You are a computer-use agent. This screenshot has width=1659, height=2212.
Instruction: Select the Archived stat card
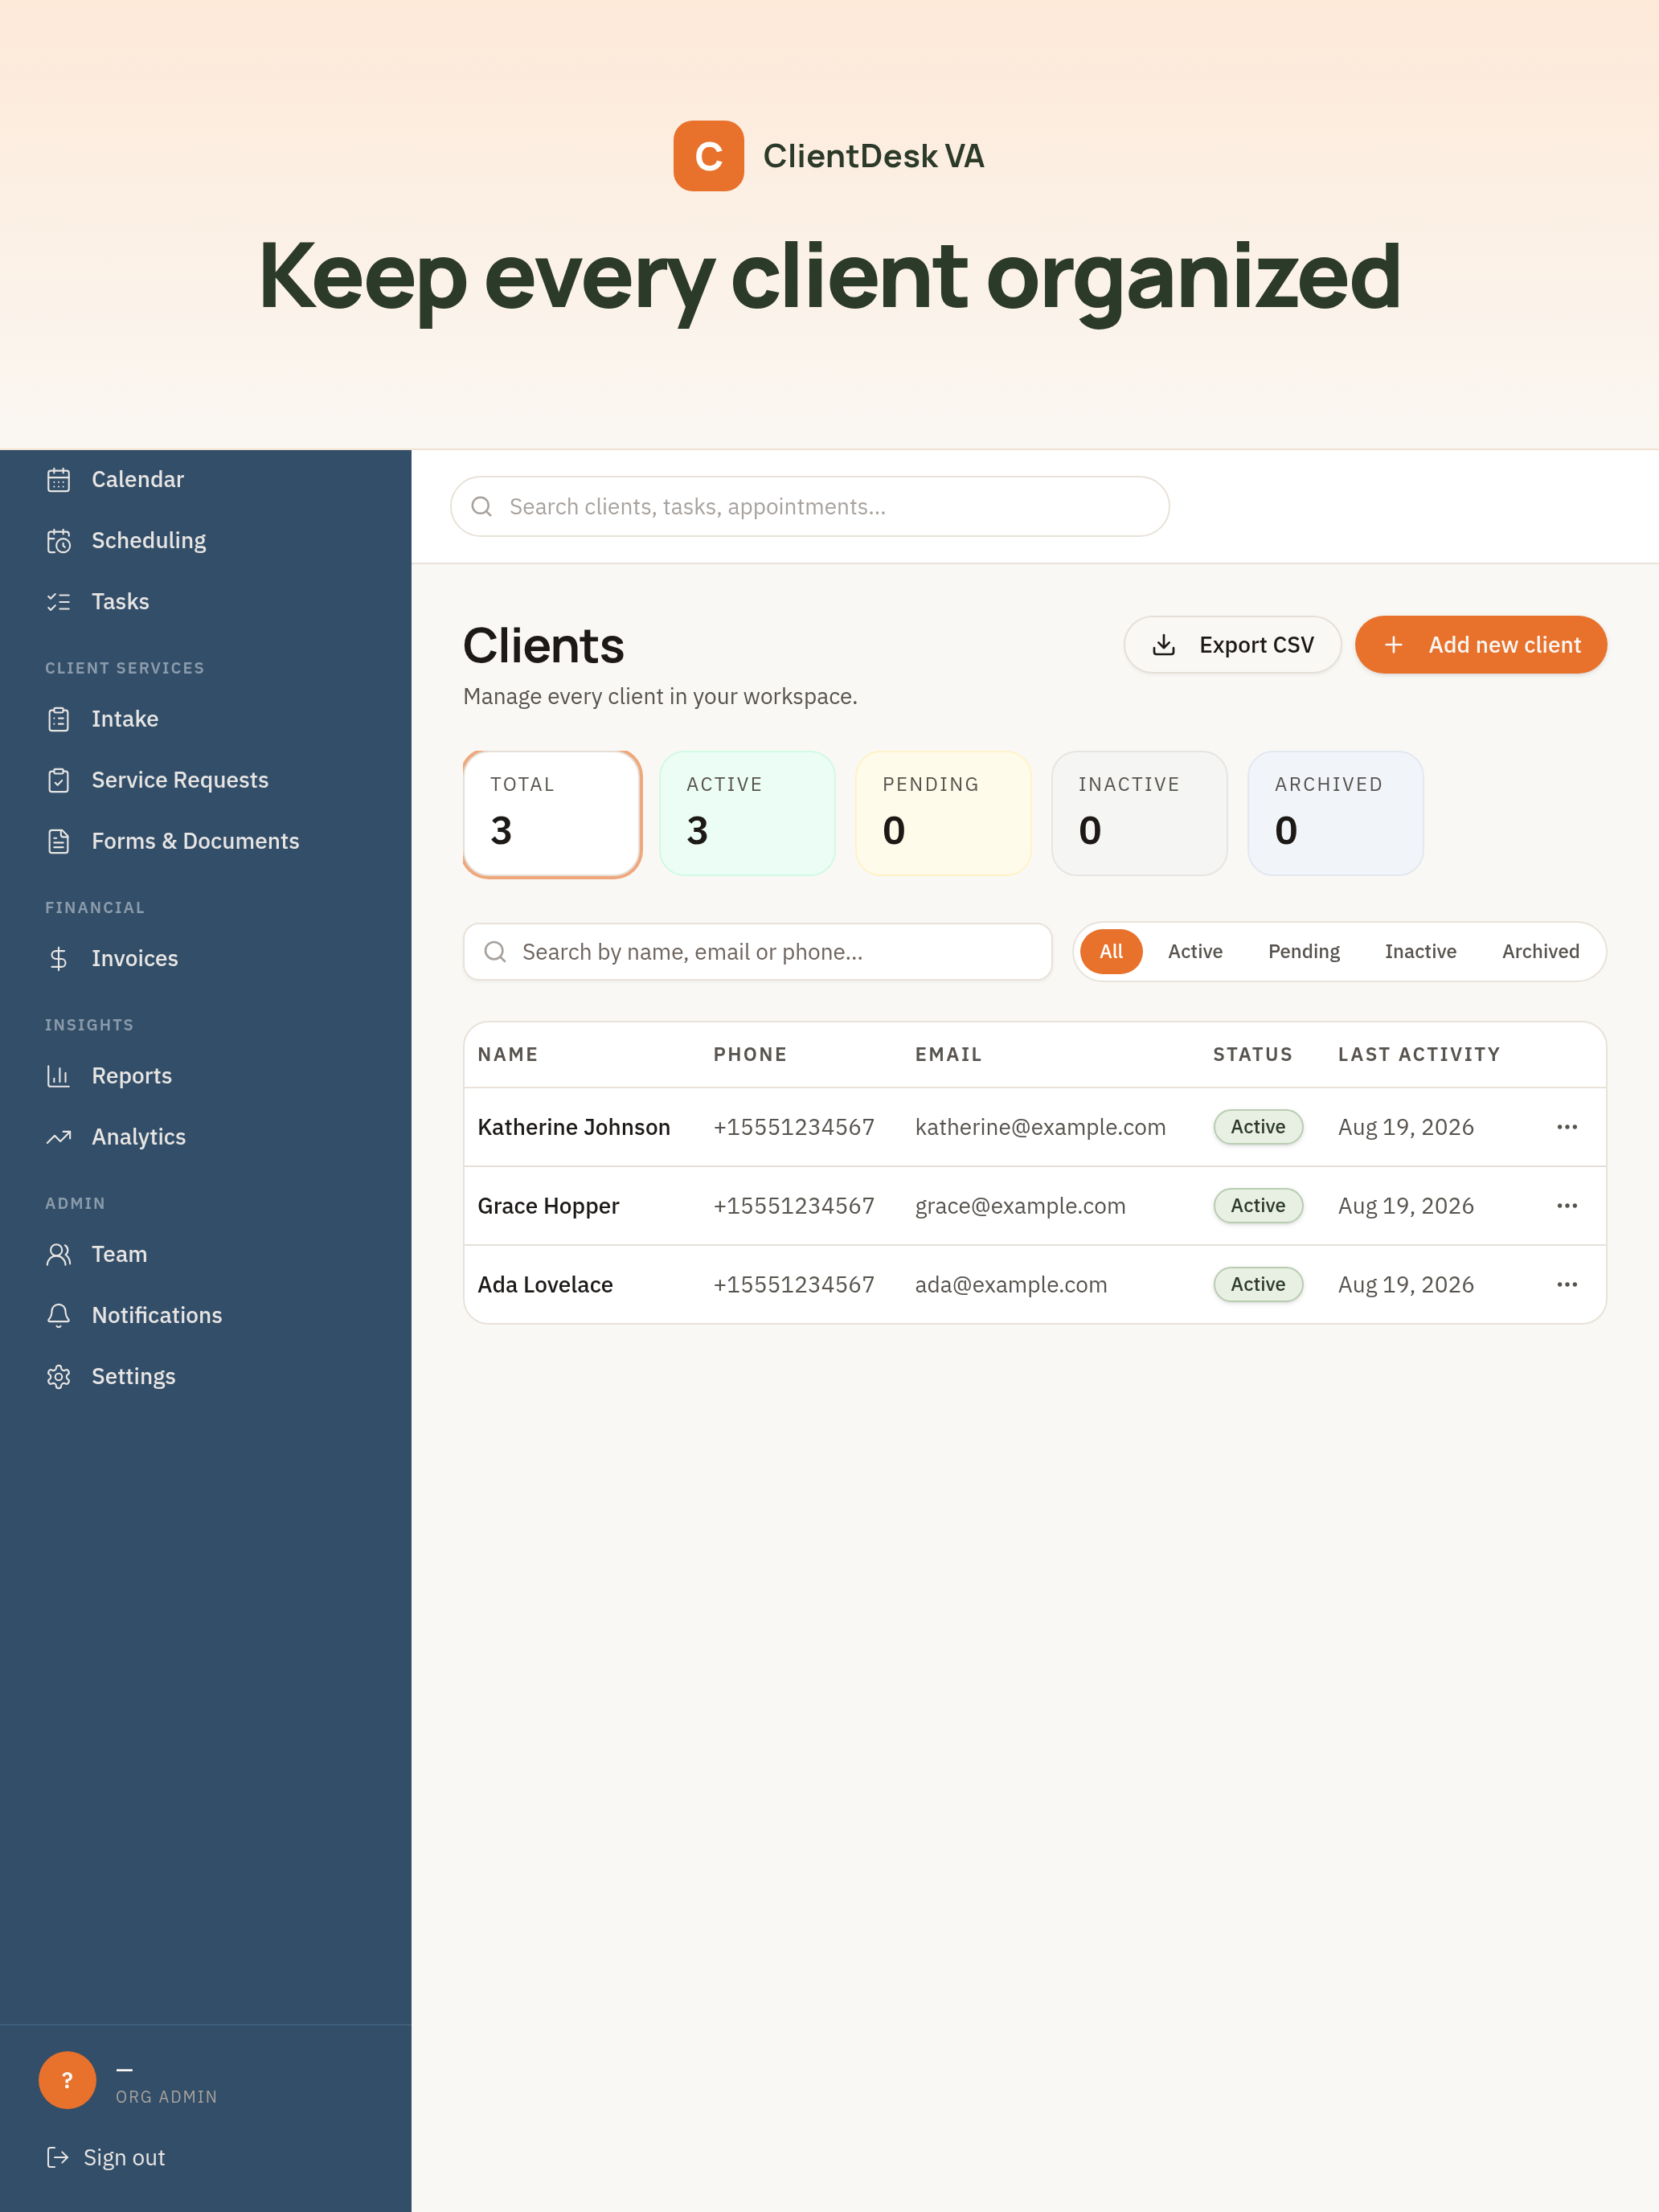coord(1335,814)
